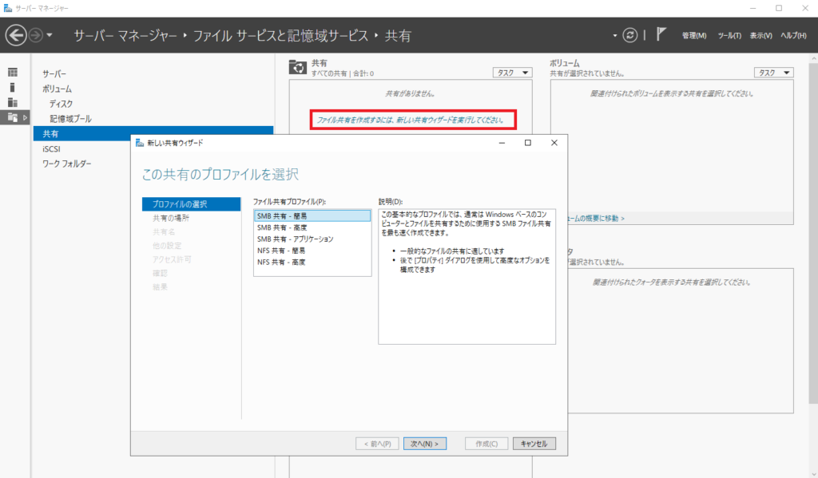The height and width of the screenshot is (478, 818).
Task: Click the new share wizard link text
Action: (411, 120)
